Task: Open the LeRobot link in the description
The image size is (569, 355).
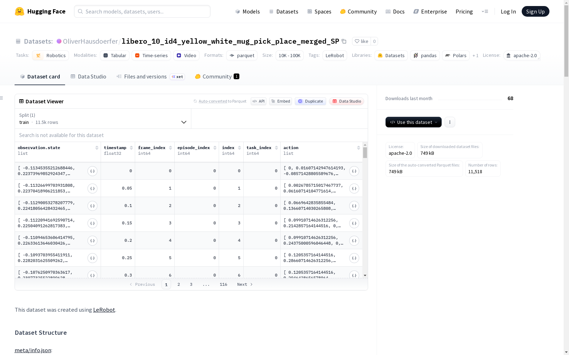Action: (x=104, y=310)
